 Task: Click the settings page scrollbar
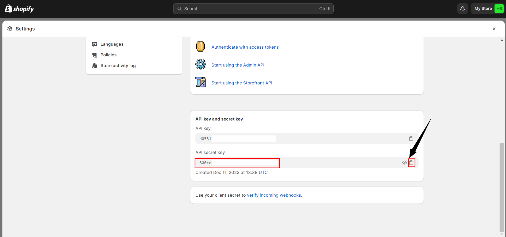tap(502, 187)
